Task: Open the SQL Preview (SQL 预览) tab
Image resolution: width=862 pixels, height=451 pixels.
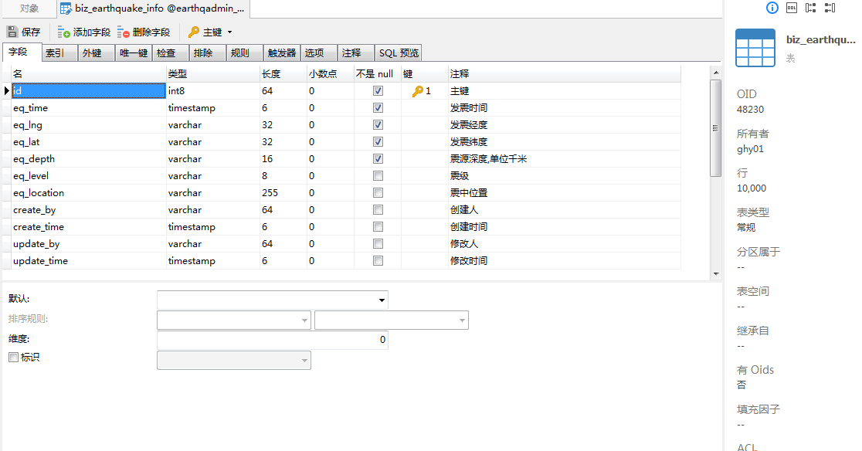Action: pos(399,53)
